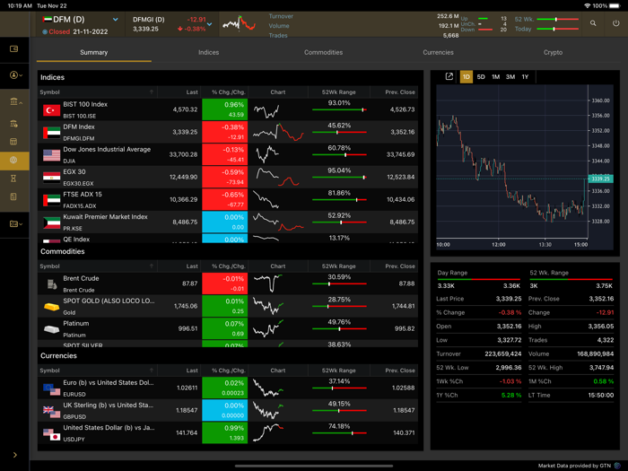Click the EURUSD flag pair icon

click(x=51, y=388)
